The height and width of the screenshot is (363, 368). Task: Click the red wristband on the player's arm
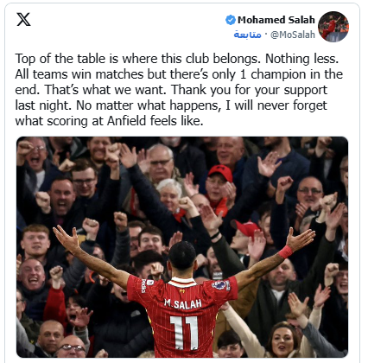285,252
